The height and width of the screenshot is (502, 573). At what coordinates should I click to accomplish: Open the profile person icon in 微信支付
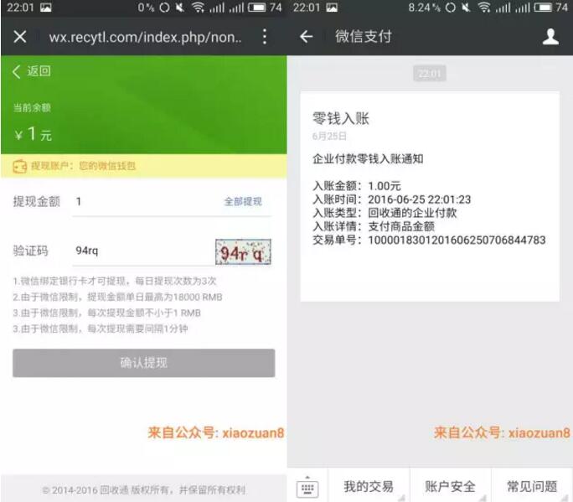(550, 37)
